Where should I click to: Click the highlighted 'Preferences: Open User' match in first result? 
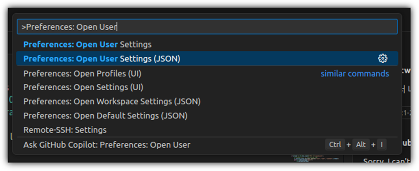pyautogui.click(x=70, y=44)
